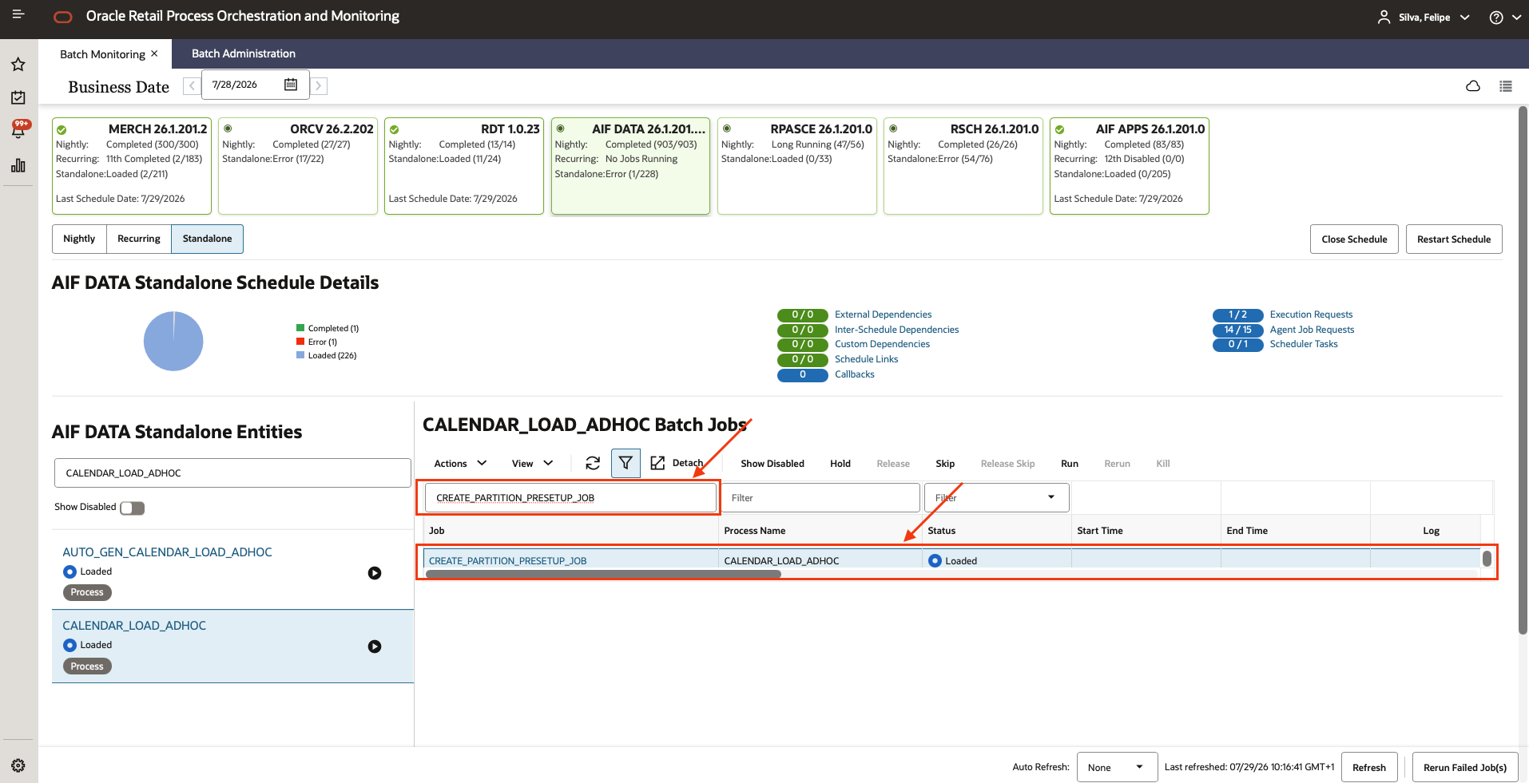The image size is (1529, 783).
Task: Click Rerun Failed Job(s) button
Action: click(x=1465, y=768)
